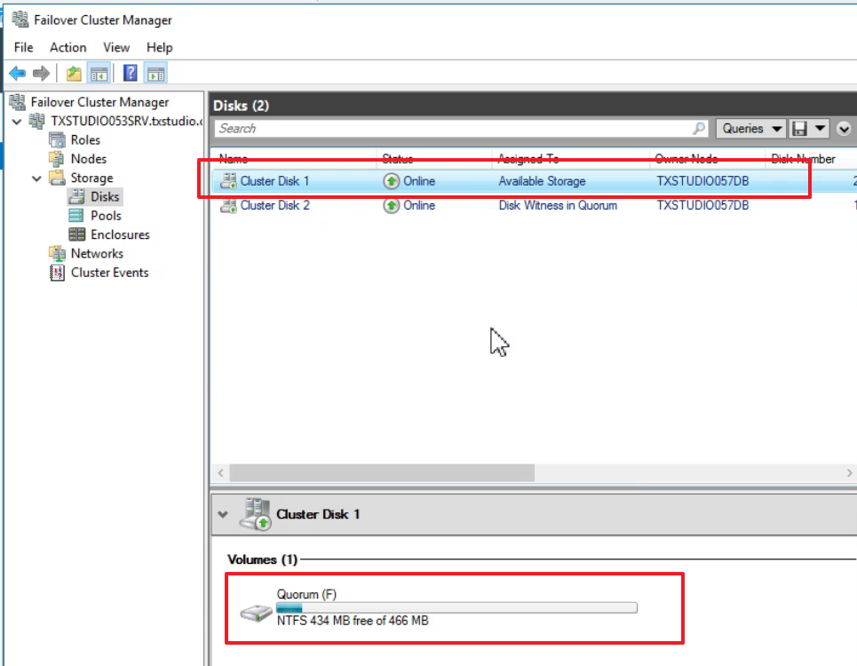The height and width of the screenshot is (666, 857).
Task: Select the Storage tree item
Action: (x=91, y=178)
